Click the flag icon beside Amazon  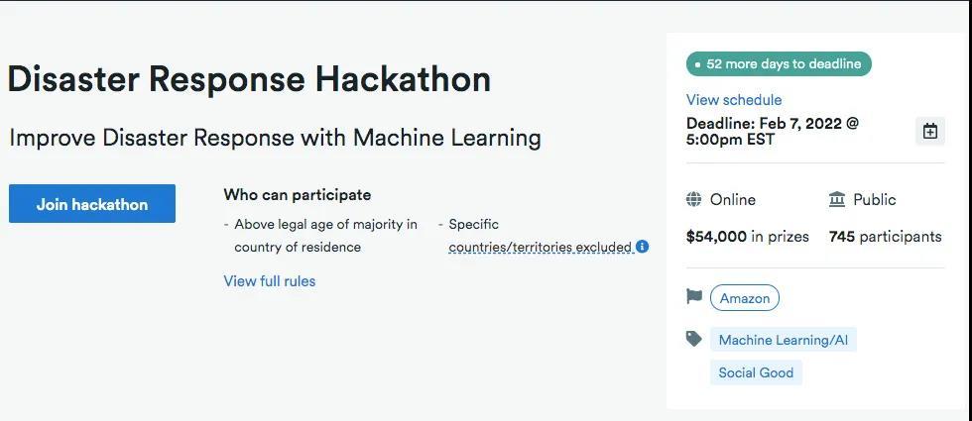(x=694, y=296)
